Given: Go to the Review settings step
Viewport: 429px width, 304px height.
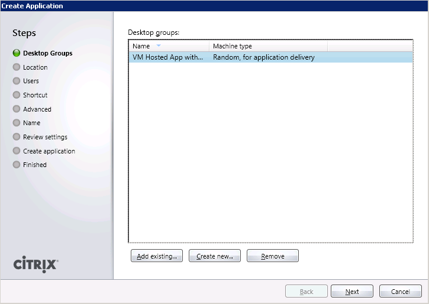Looking at the screenshot, I should 45,137.
